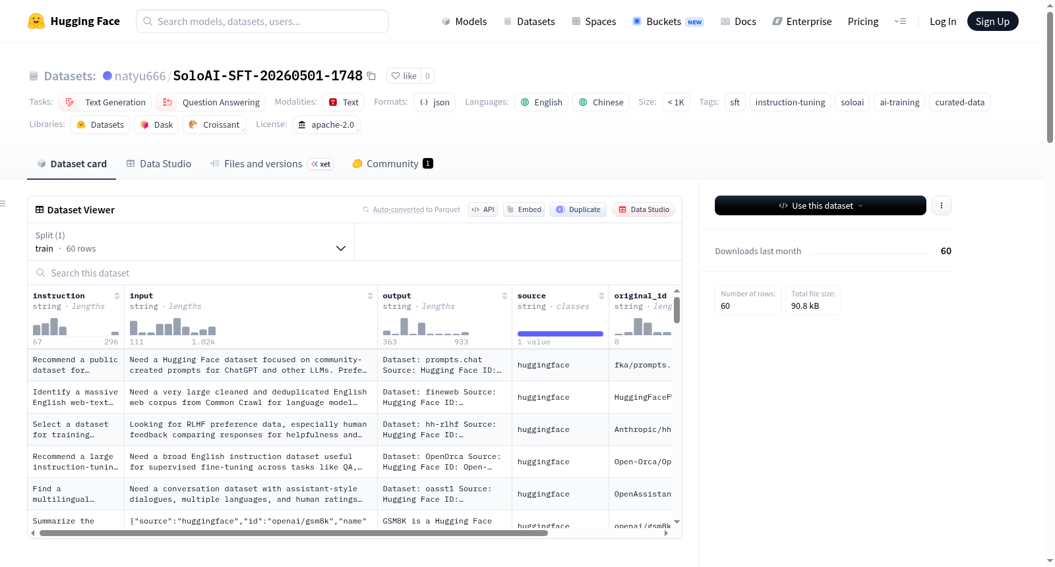
Task: Open the Community tab
Action: point(392,163)
